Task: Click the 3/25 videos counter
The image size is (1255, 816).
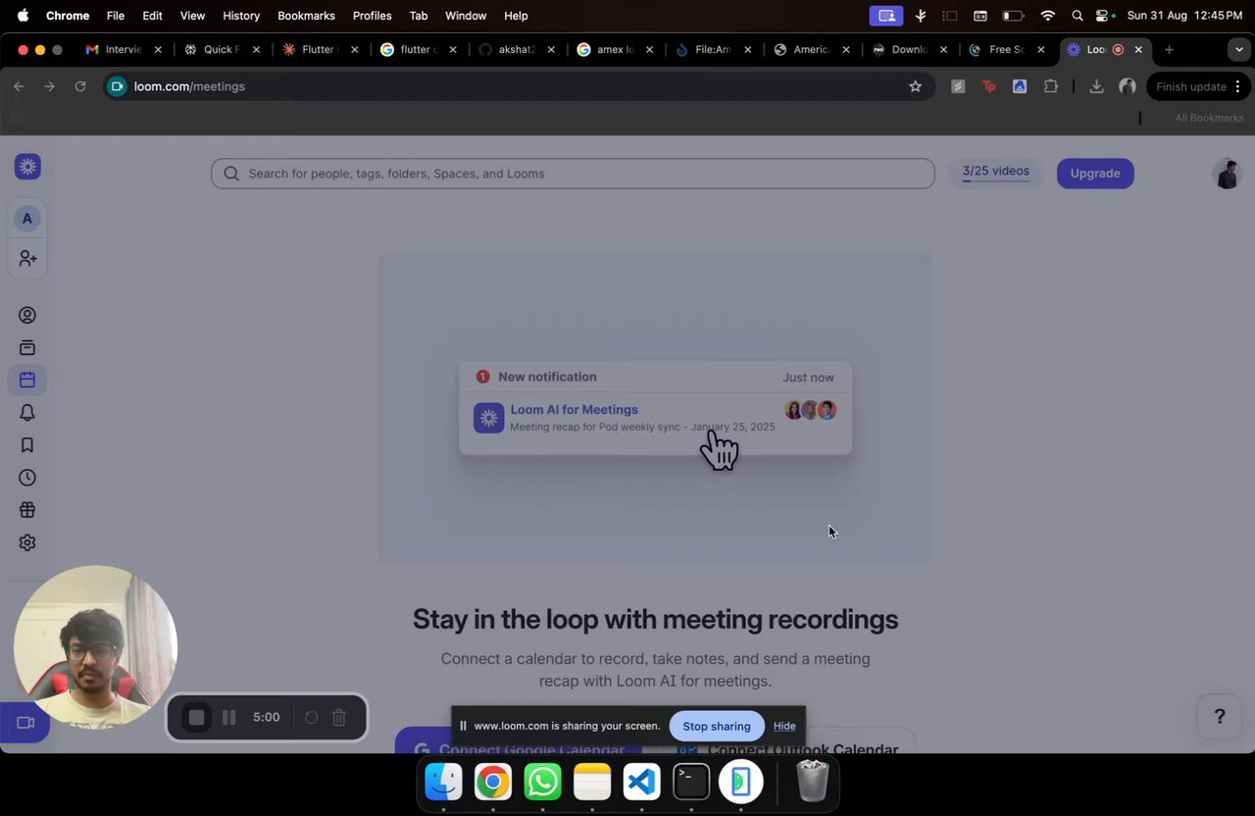Action: pyautogui.click(x=995, y=173)
